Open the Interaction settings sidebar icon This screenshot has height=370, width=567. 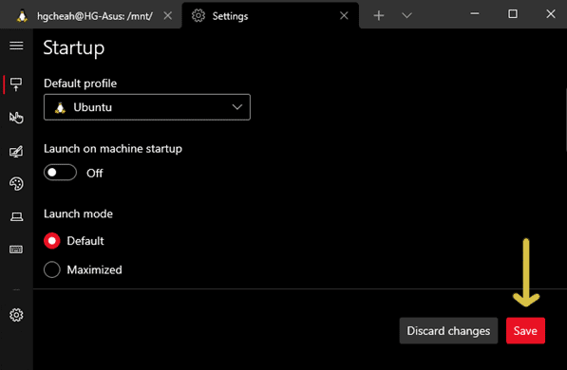click(16, 118)
